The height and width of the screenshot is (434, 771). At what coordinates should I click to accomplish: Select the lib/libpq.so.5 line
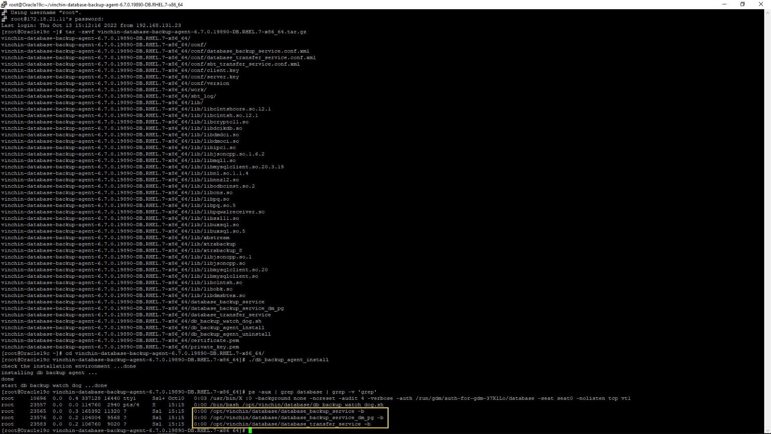(x=118, y=205)
